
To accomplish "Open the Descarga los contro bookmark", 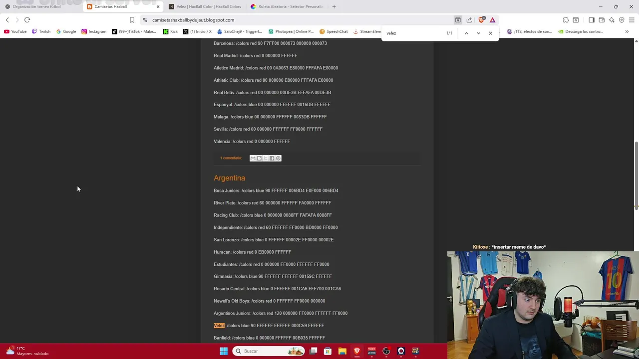I will [x=581, y=31].
